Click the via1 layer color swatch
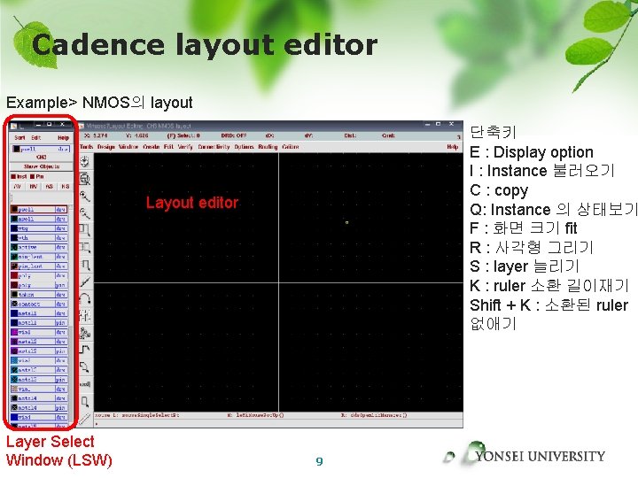Screen dimensions: 638x478 point(14,332)
